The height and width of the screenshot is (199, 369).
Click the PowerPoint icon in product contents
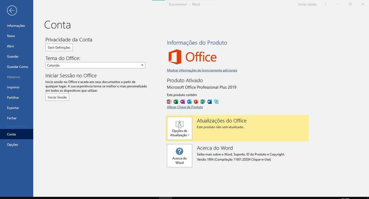tap(196, 102)
